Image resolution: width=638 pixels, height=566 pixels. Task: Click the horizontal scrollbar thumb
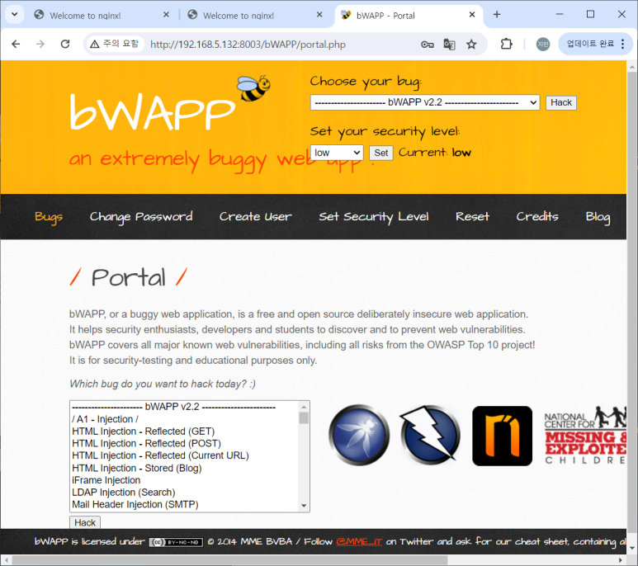pos(230,560)
